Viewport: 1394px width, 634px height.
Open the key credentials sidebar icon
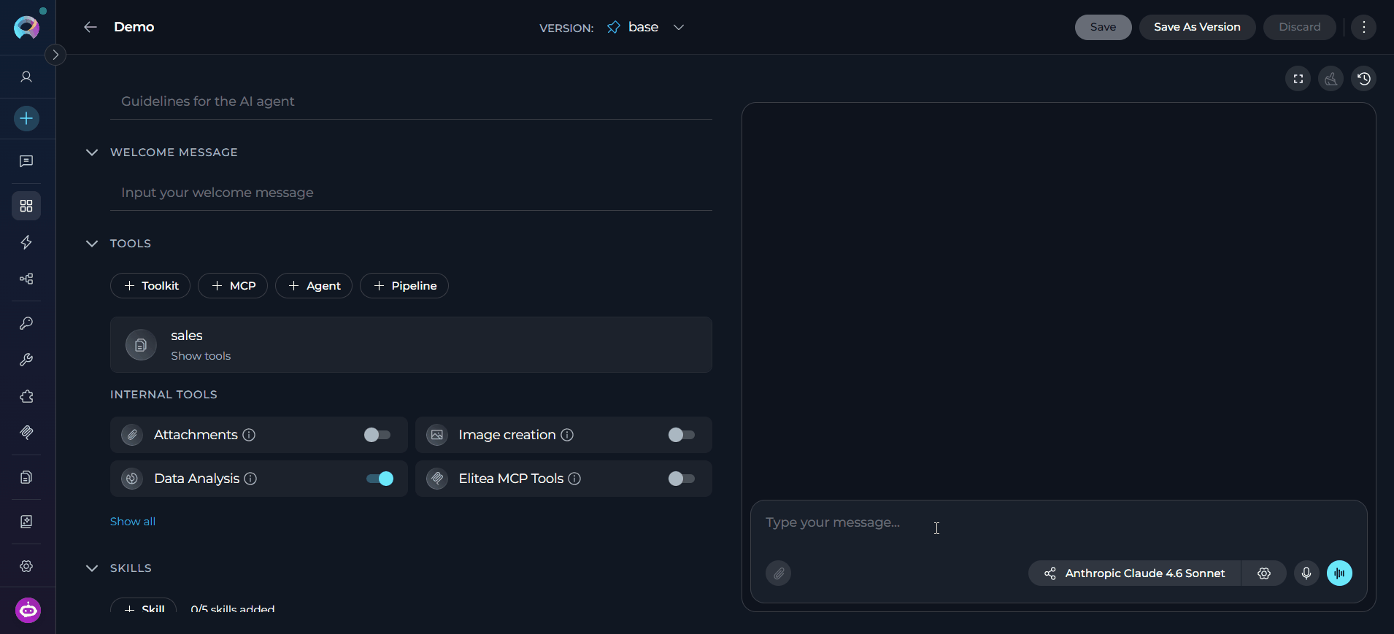click(26, 323)
